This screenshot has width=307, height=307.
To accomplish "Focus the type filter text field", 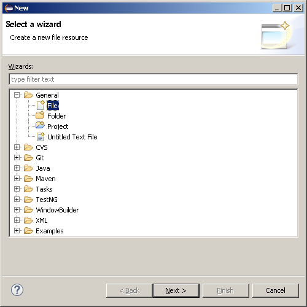I will 153,79.
